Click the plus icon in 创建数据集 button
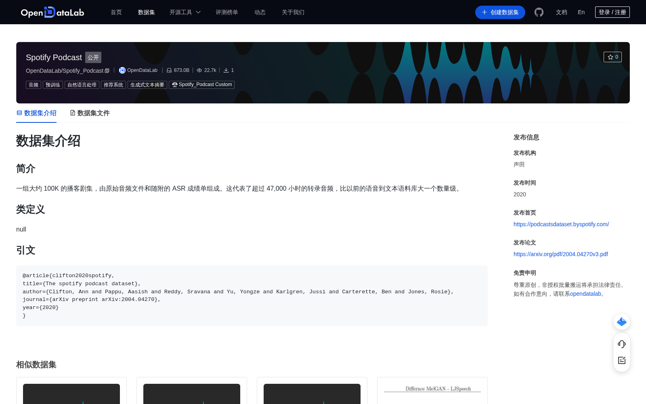Viewport: 646px width, 404px height. pos(484,12)
